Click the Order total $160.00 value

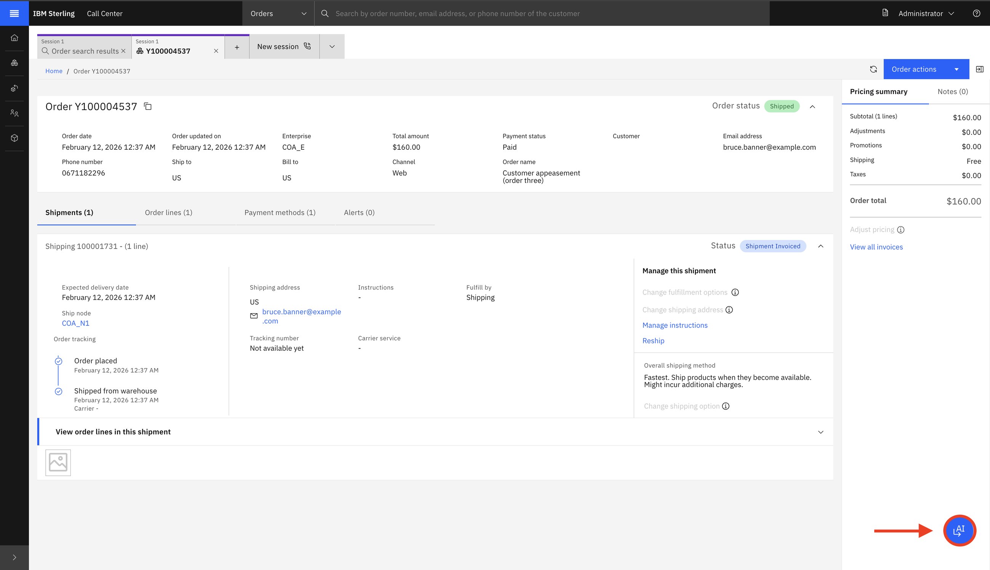click(963, 201)
